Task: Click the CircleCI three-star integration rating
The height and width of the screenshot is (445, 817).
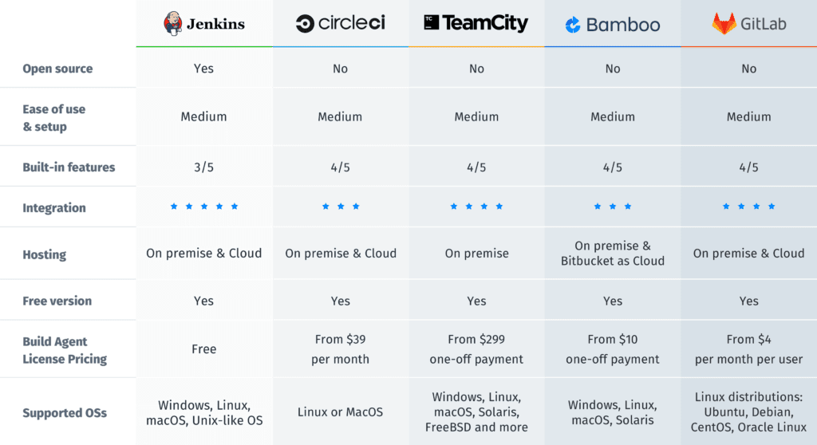Action: coord(341,207)
